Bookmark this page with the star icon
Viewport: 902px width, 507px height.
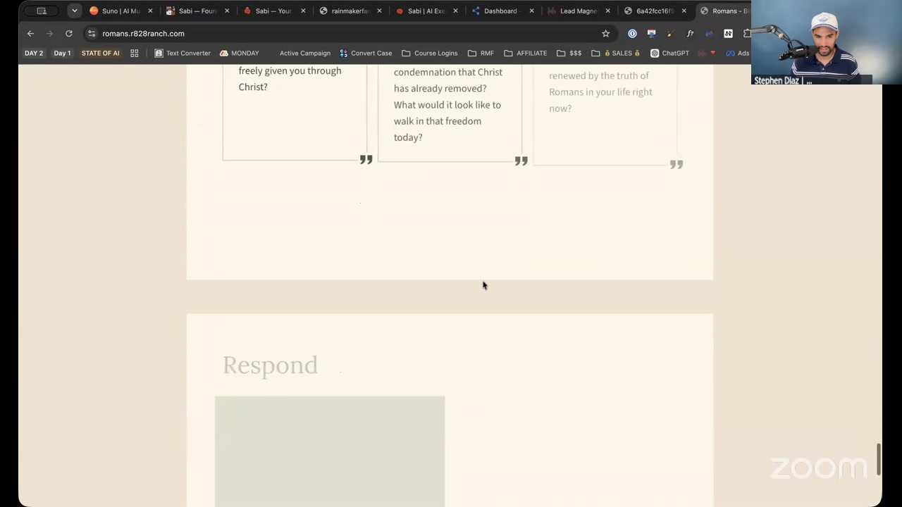[x=605, y=33]
